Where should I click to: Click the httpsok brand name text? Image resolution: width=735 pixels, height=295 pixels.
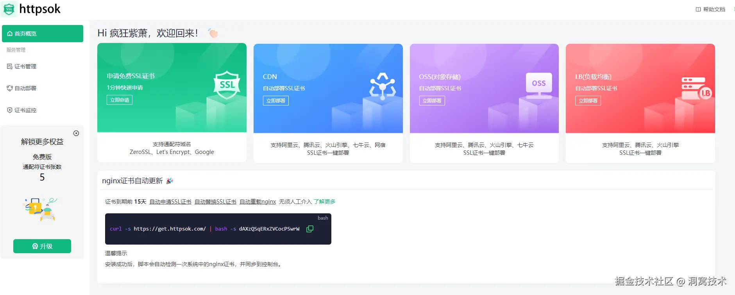(40, 9)
